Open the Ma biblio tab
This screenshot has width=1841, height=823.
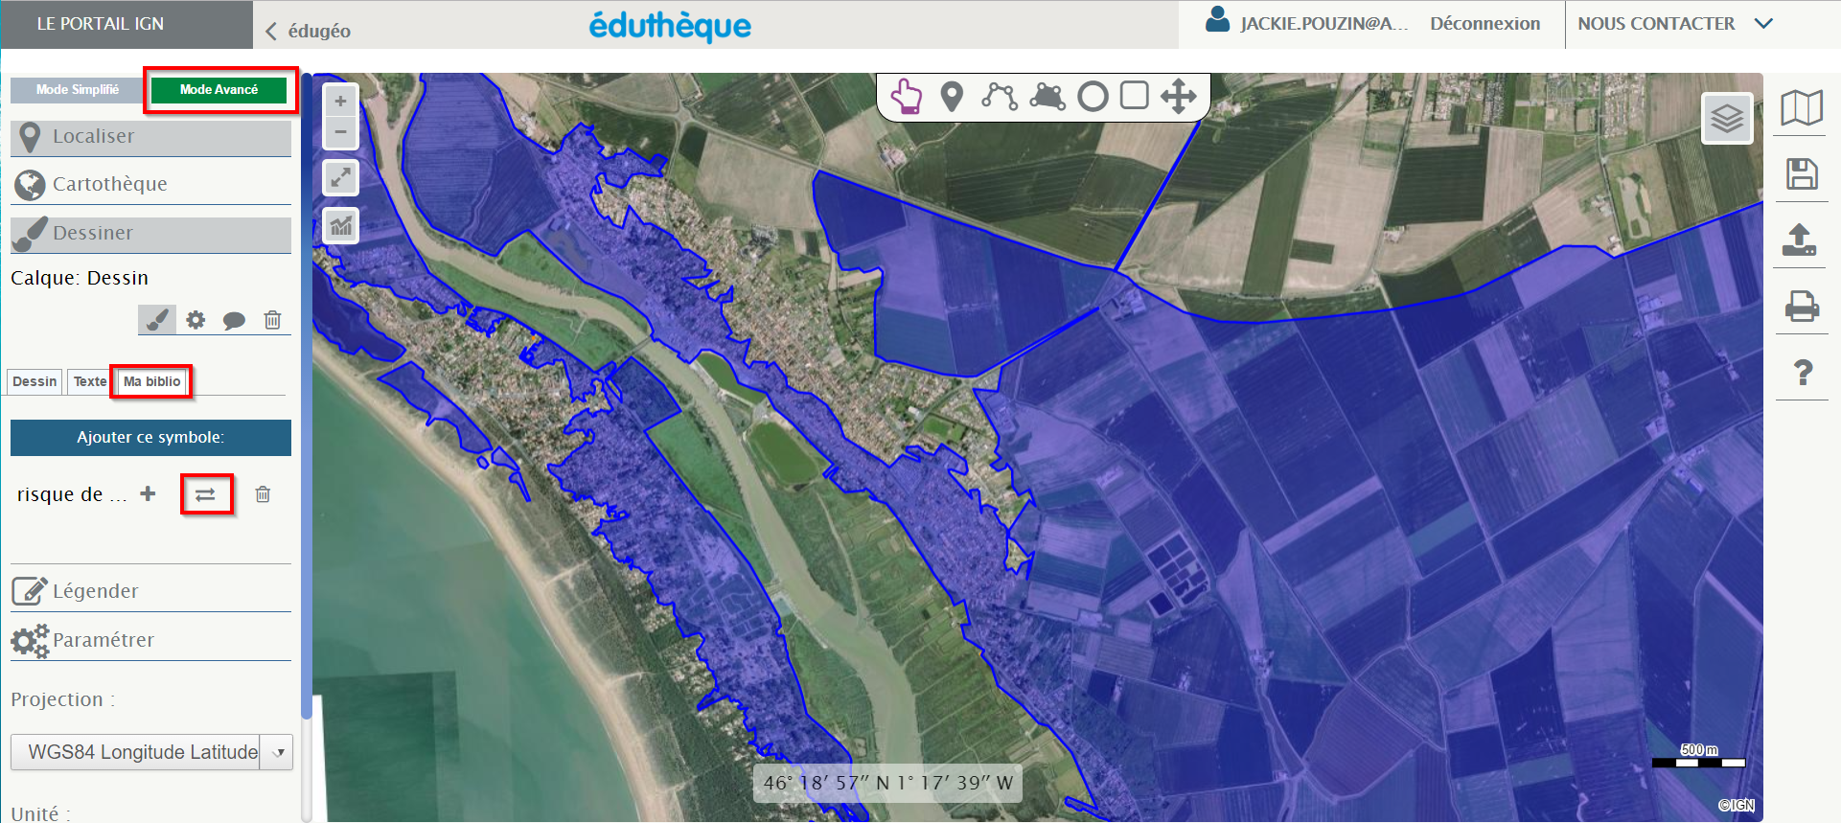click(x=151, y=381)
